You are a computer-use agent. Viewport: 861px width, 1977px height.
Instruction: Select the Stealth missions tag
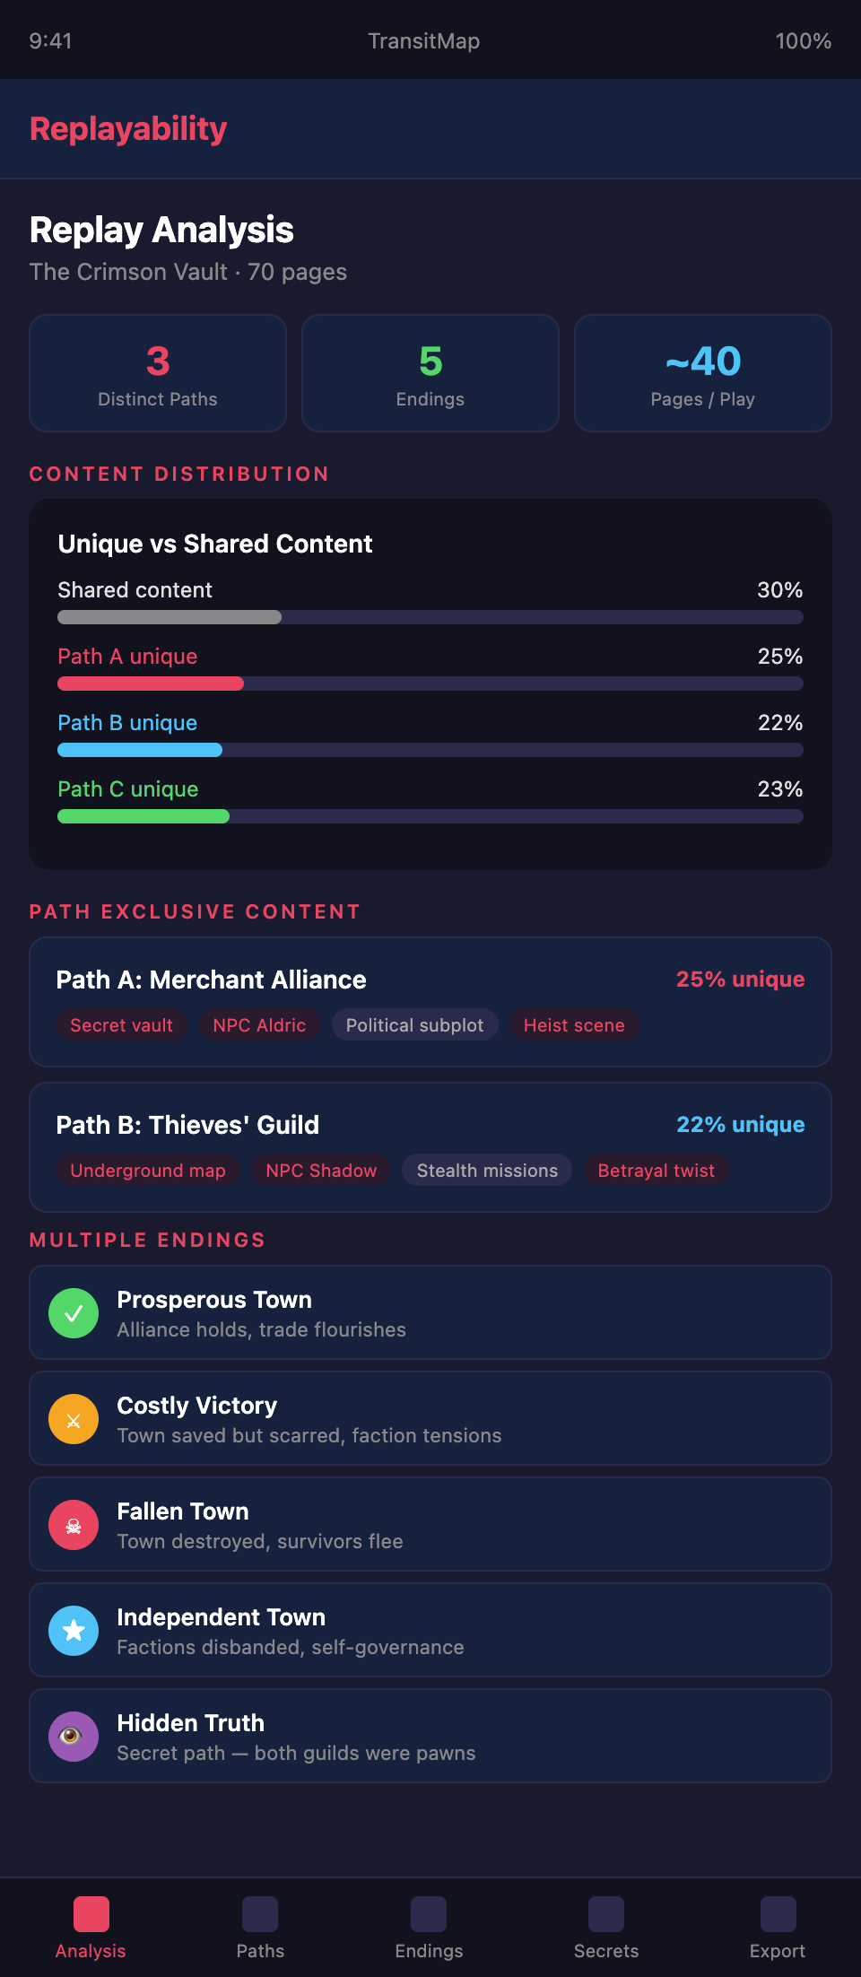tap(487, 1171)
